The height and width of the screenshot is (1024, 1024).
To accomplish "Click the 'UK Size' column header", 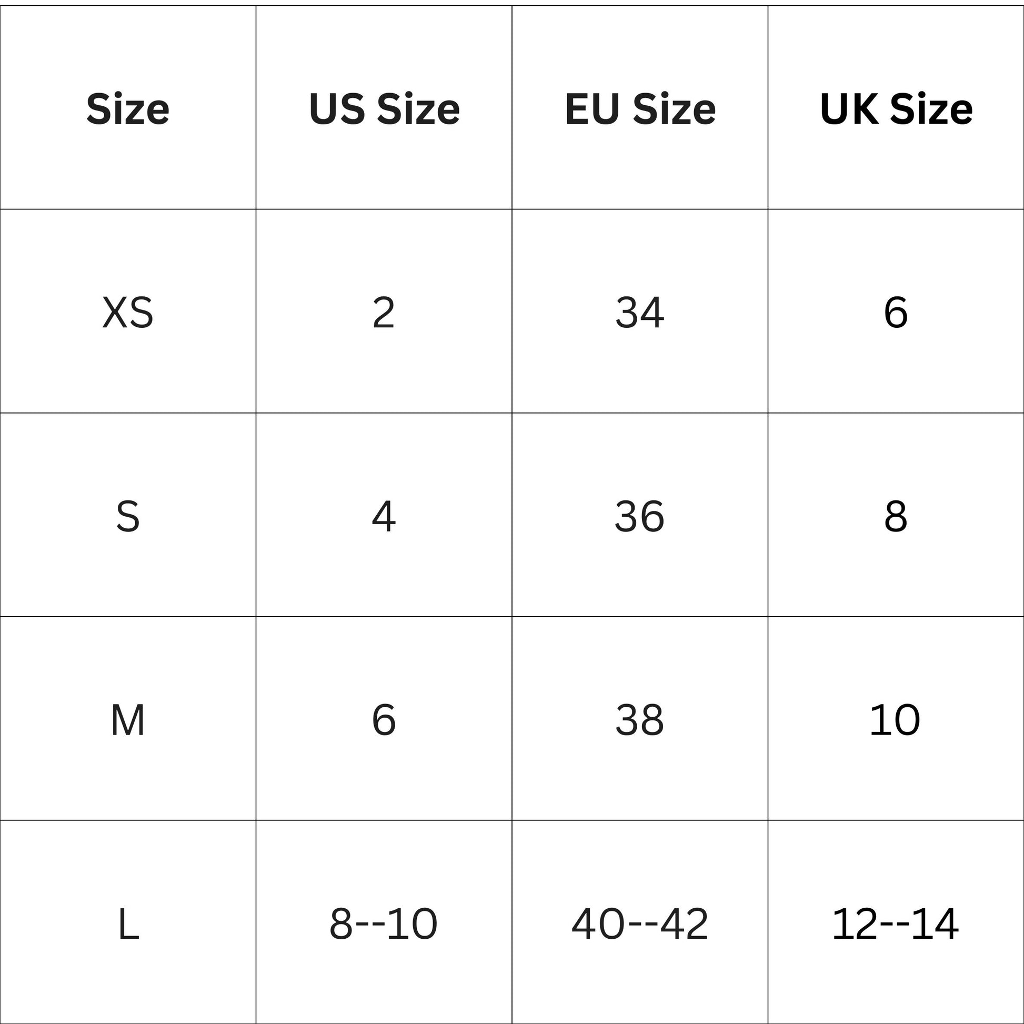I will [x=896, y=109].
